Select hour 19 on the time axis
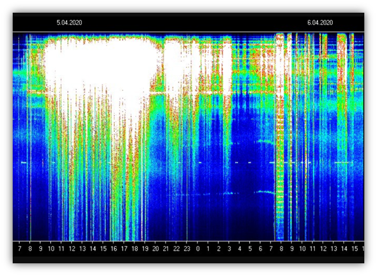 coord(145,249)
